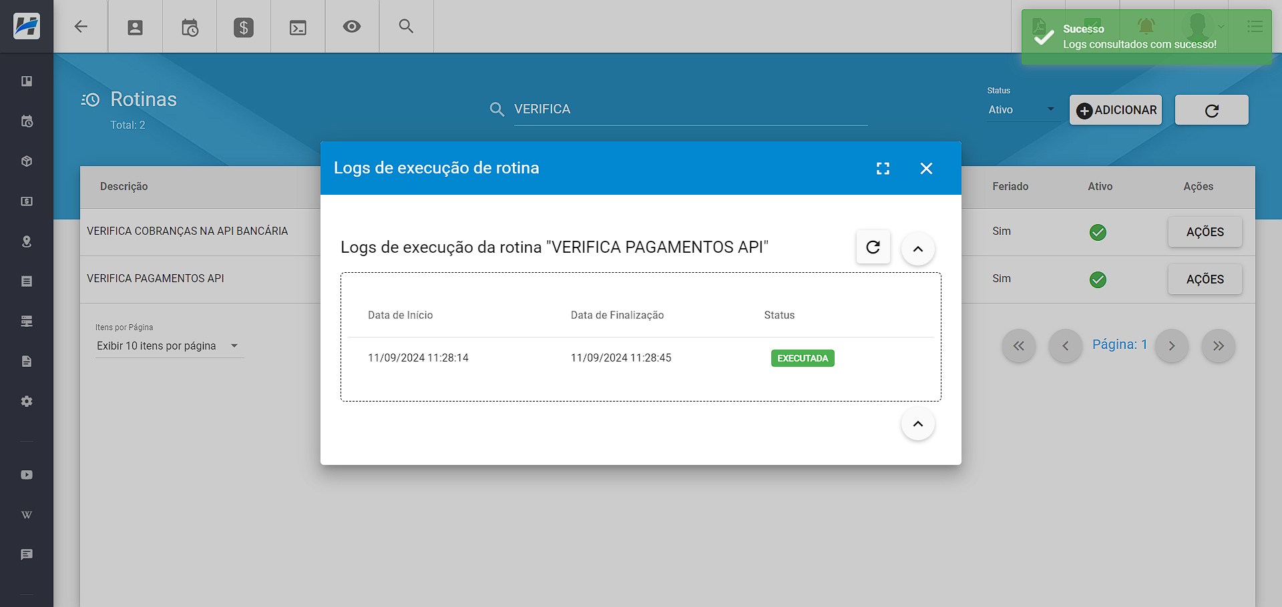
Task: Click the Sim value in VERIFICA COBRANÇAS row
Action: click(1002, 231)
